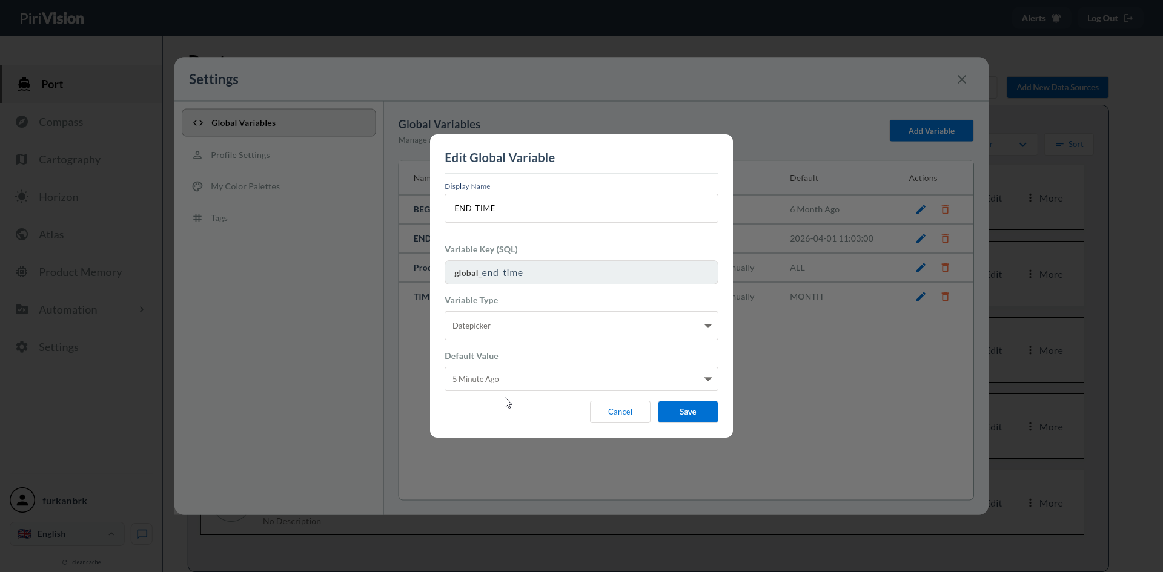Select My Color Palettes tab
This screenshot has width=1163, height=572.
coord(279,186)
